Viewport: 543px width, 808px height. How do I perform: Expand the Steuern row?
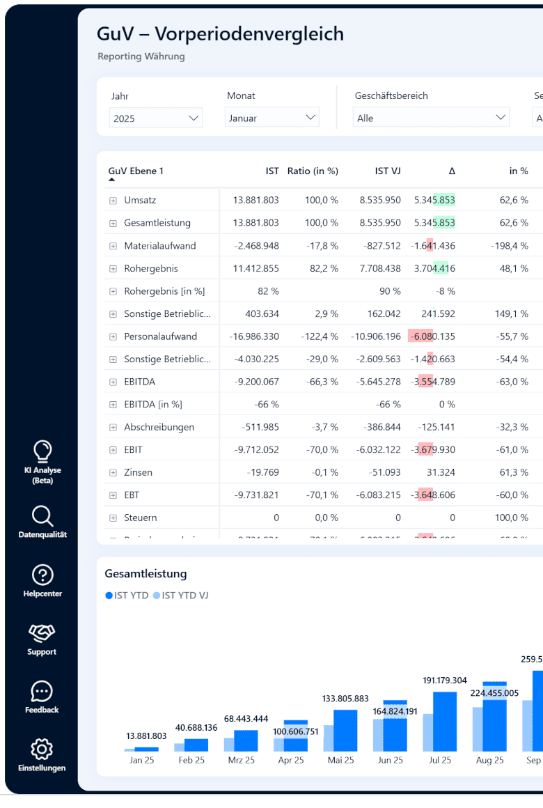[x=113, y=518]
